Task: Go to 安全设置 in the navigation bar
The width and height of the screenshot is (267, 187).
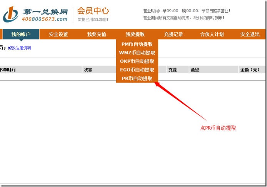Action: coord(58,34)
